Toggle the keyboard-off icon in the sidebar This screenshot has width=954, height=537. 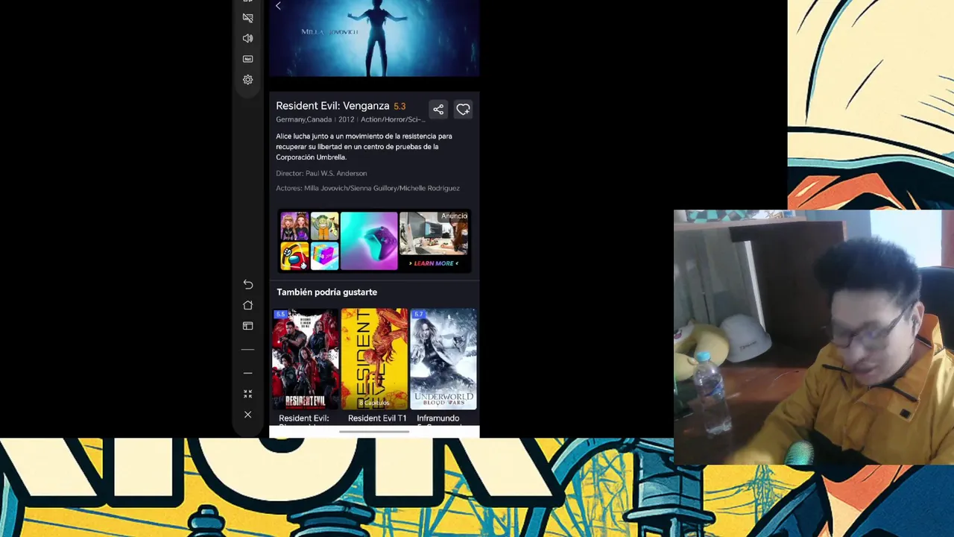click(247, 17)
